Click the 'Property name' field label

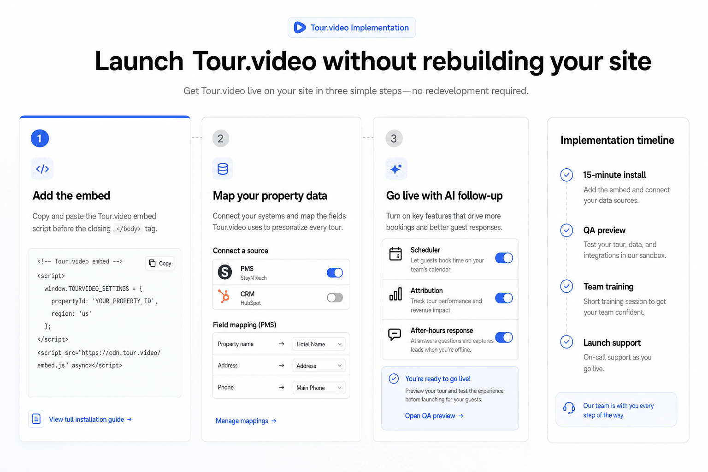(x=236, y=344)
